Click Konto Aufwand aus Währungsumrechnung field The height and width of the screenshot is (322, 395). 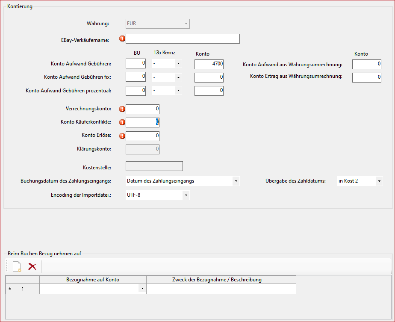pos(366,64)
